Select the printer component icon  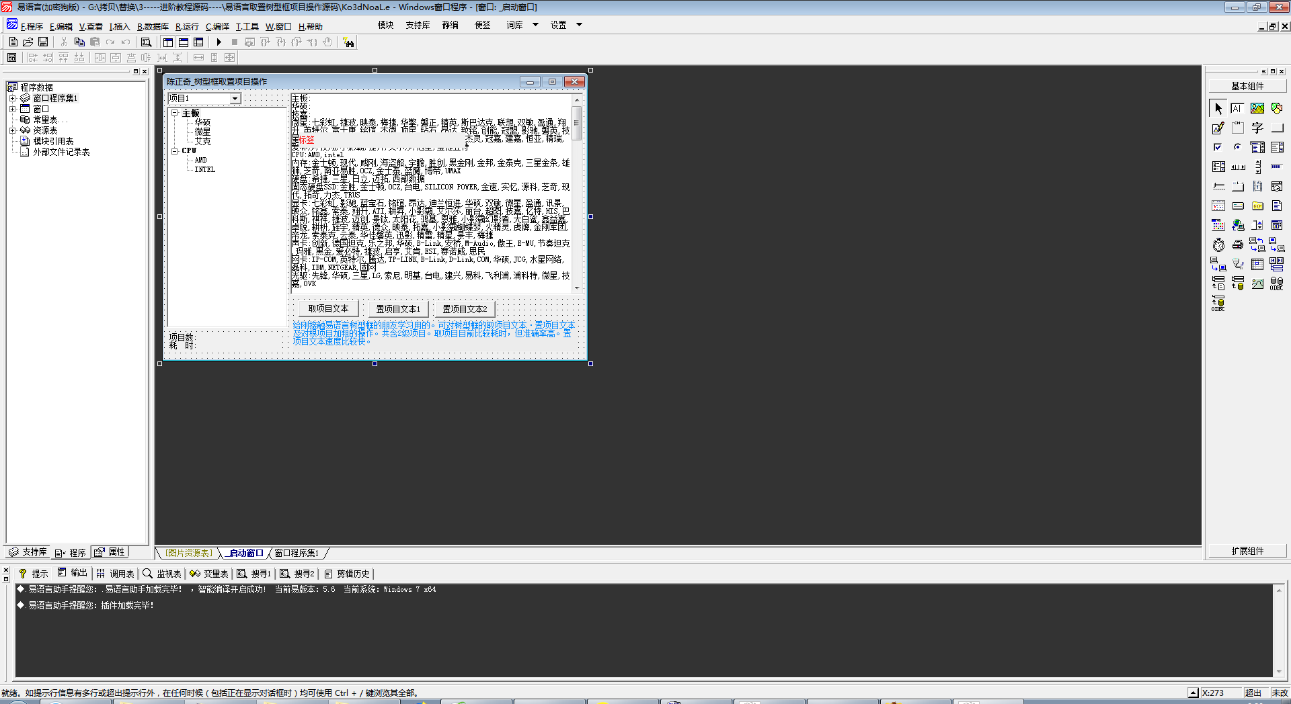pyautogui.click(x=1237, y=245)
